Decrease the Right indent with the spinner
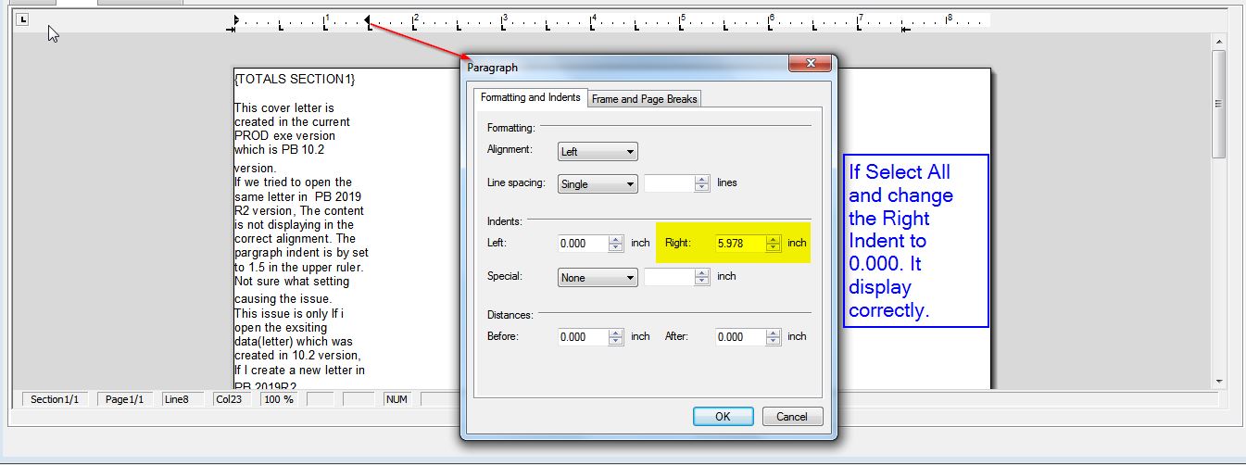Viewport: 1246px width, 465px height. 774,248
